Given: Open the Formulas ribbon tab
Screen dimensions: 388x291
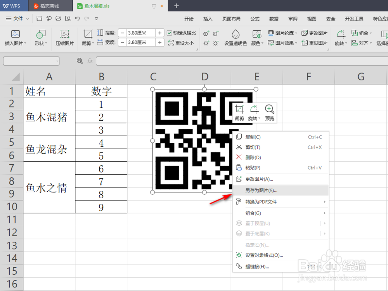Looking at the screenshot, I should [255, 19].
